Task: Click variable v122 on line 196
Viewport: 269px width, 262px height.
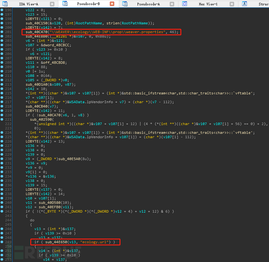Action: [30, 10]
